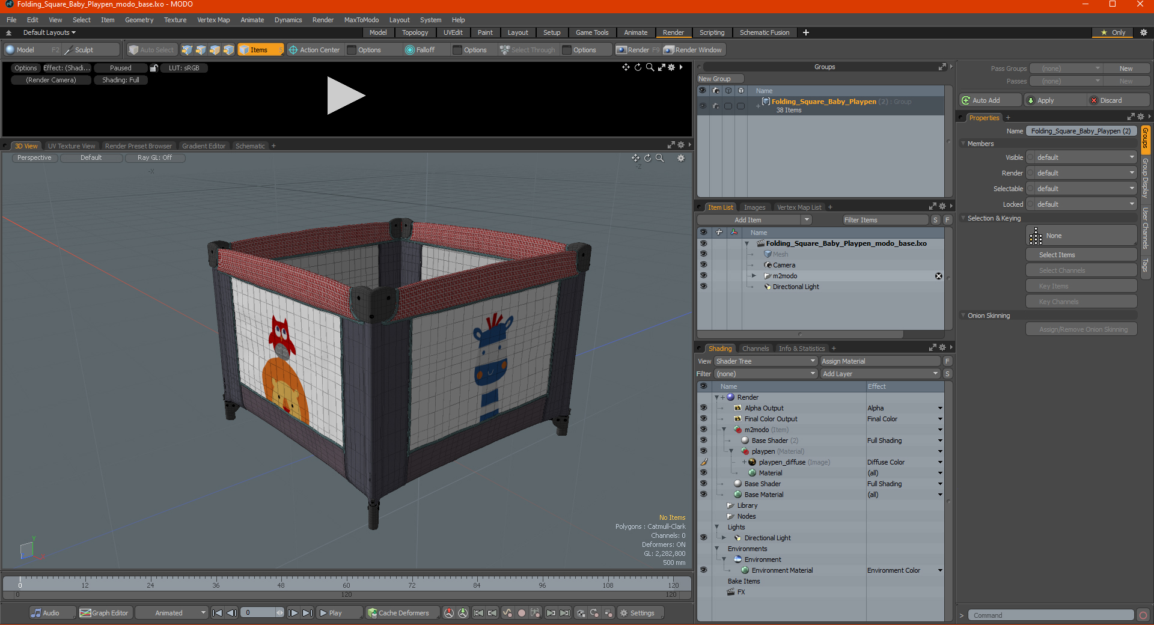
Task: Click Add Item button
Action: (748, 220)
